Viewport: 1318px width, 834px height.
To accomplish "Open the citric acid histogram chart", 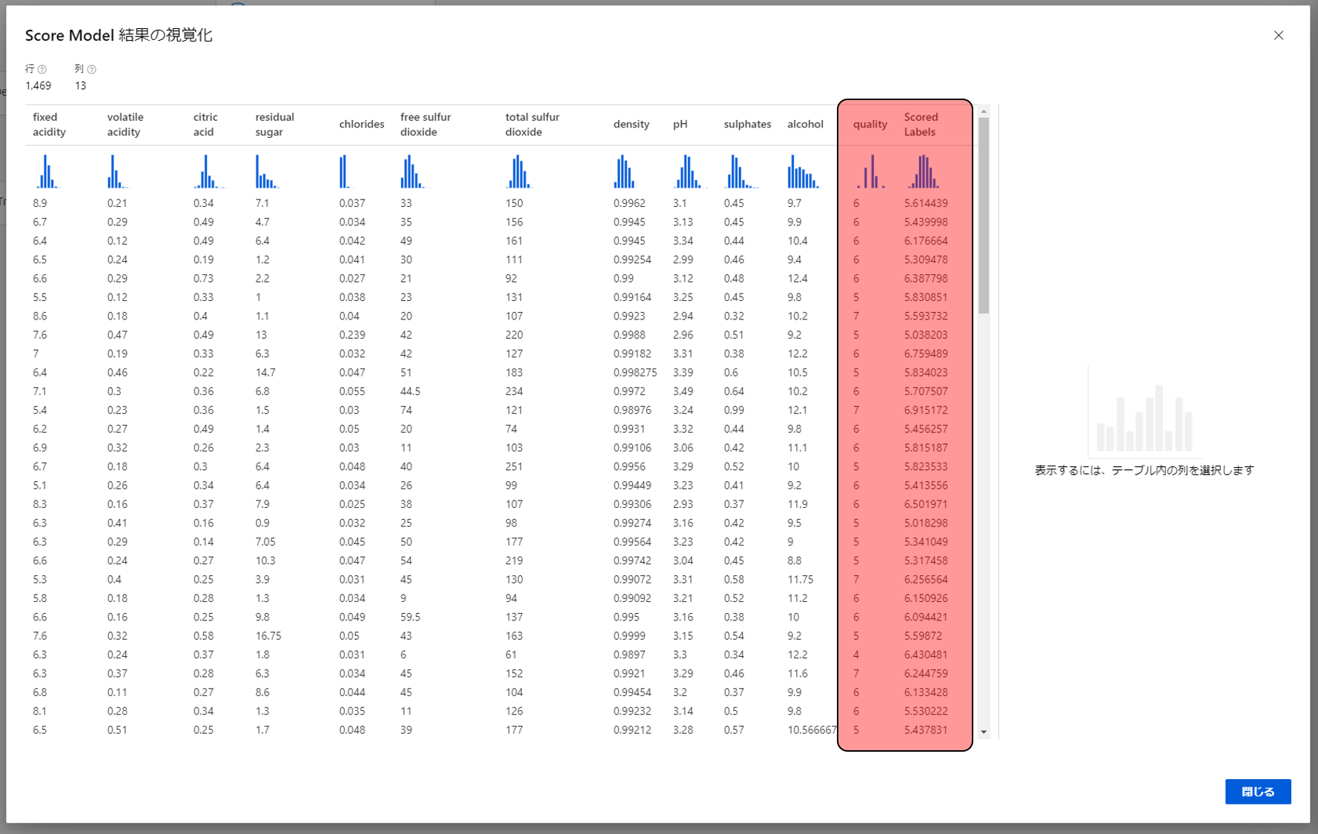I will tap(208, 172).
